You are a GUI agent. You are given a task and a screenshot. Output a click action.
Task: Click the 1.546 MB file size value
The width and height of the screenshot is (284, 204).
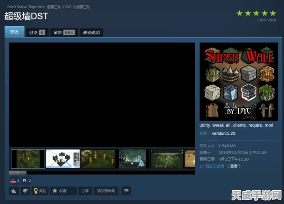point(227,146)
